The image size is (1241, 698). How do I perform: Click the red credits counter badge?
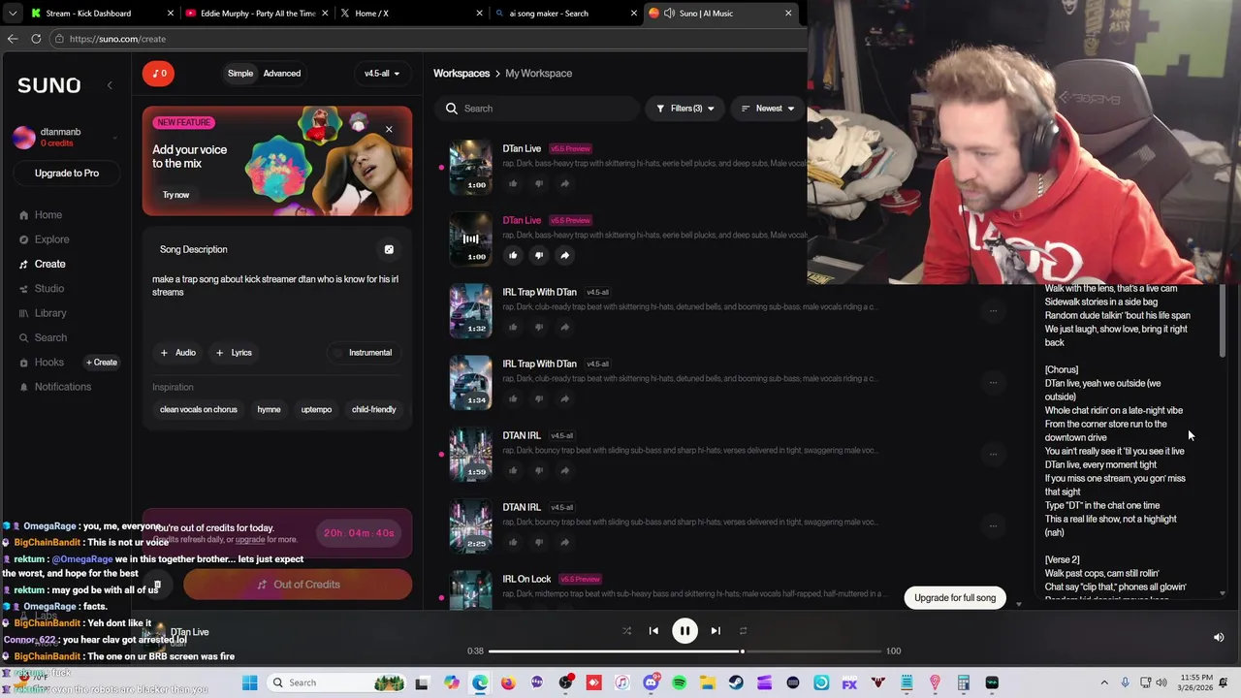coord(158,74)
